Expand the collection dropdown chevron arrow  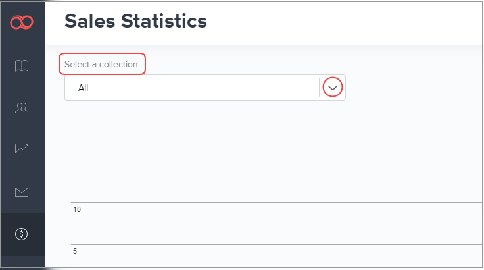coord(334,88)
